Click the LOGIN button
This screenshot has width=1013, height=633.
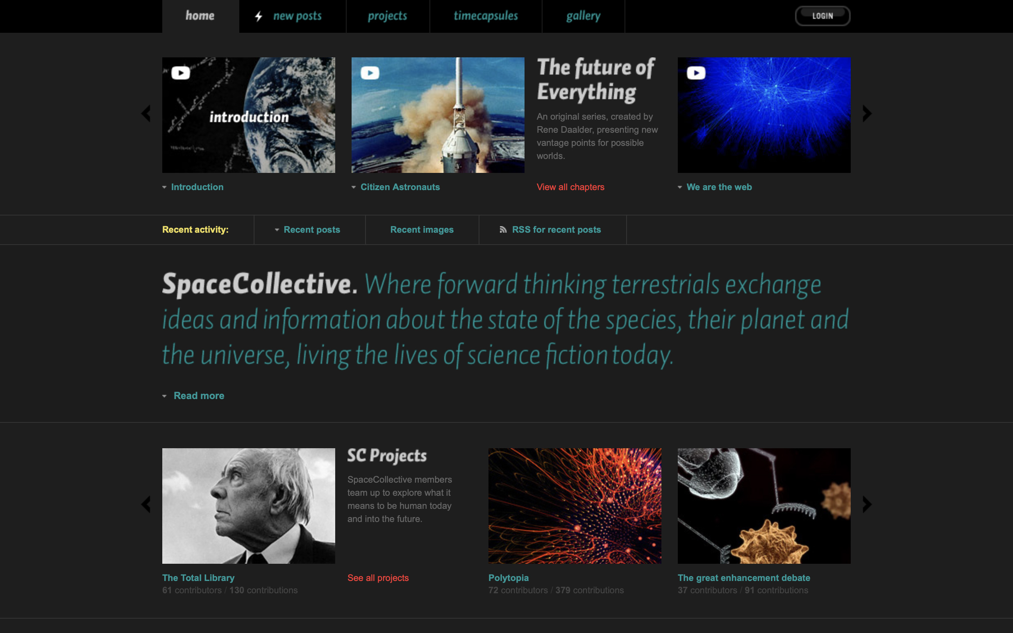click(x=822, y=16)
